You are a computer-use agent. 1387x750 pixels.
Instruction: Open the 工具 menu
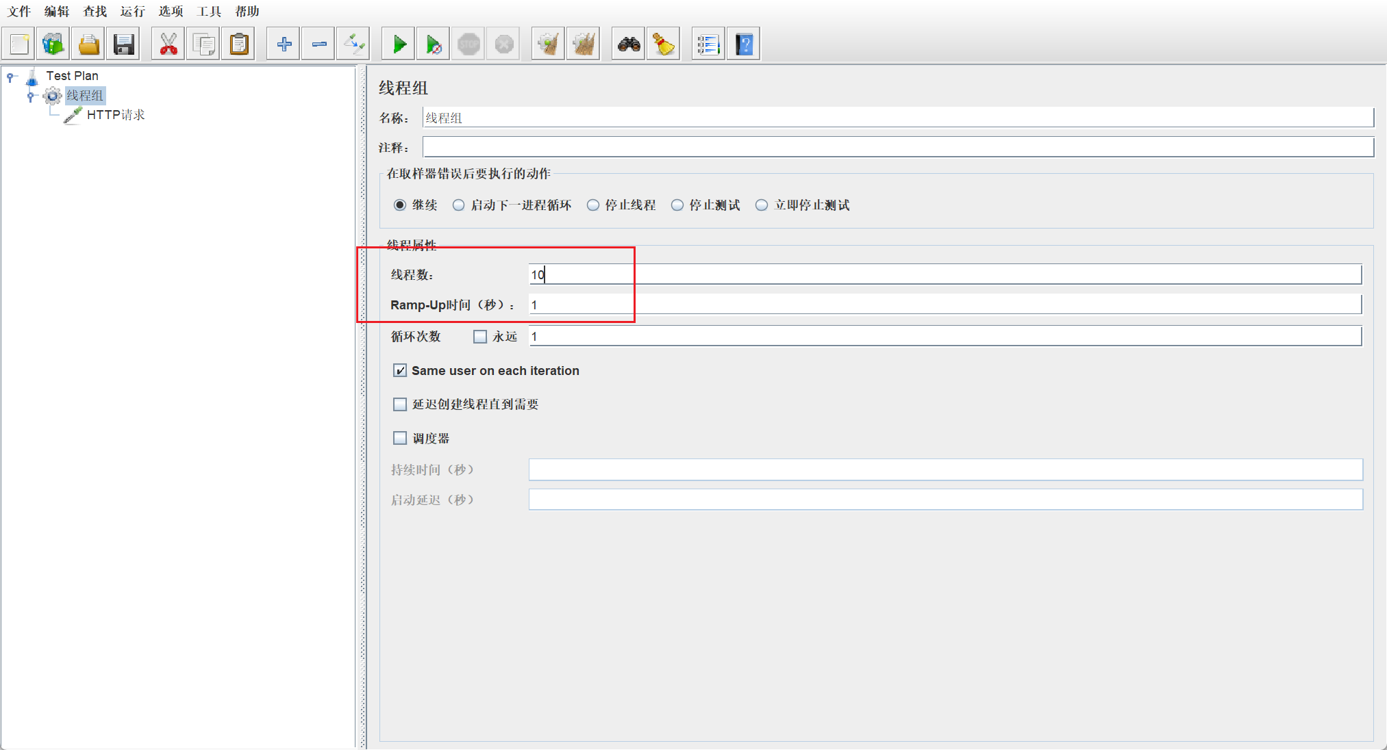coord(209,11)
